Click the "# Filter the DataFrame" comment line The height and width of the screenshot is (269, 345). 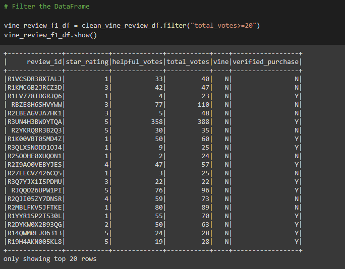coord(46,7)
